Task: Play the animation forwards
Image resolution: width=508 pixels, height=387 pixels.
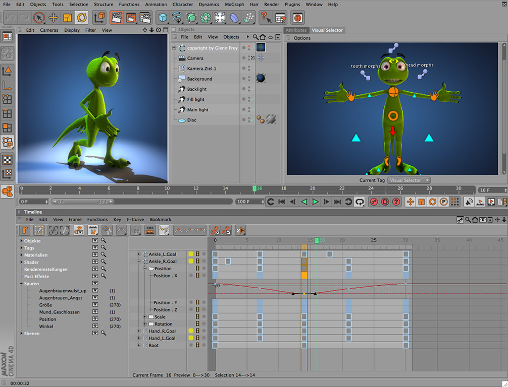Action: (x=315, y=202)
